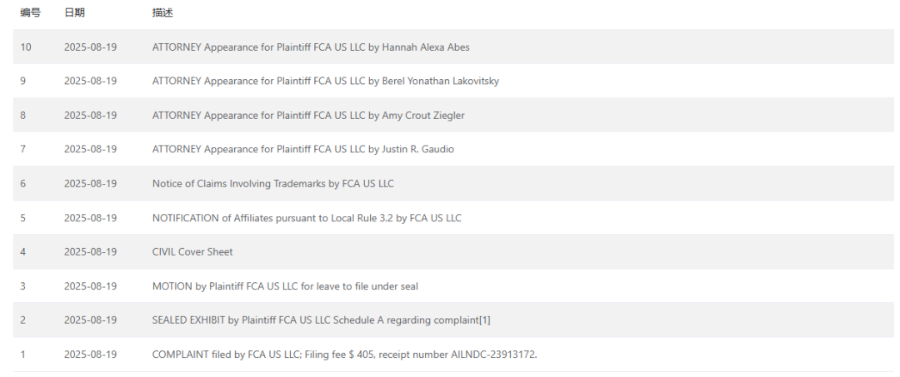Click the date in row 8
The image size is (900, 377).
point(90,116)
